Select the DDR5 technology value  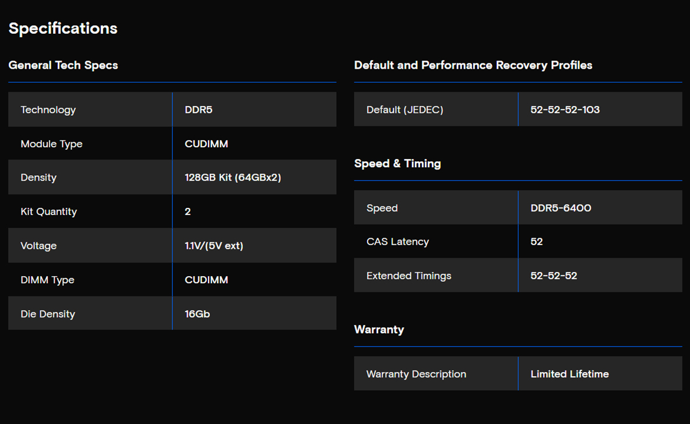(199, 109)
